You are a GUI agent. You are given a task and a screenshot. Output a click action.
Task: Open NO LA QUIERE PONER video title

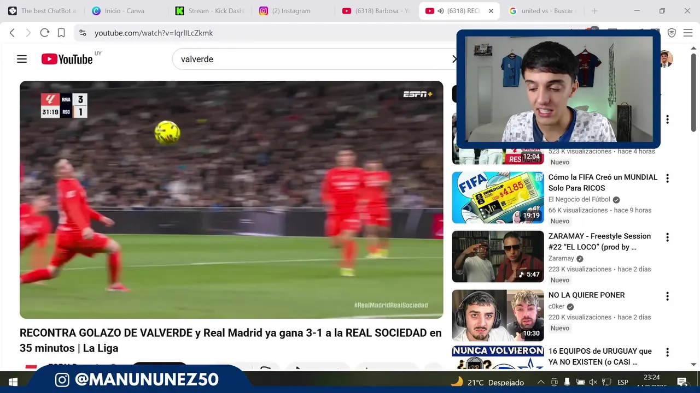[586, 295]
